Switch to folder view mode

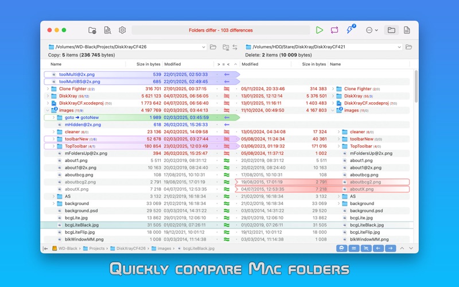(391, 30)
